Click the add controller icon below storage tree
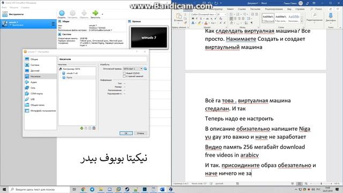This screenshot has width=343, height=193. tap(81, 128)
